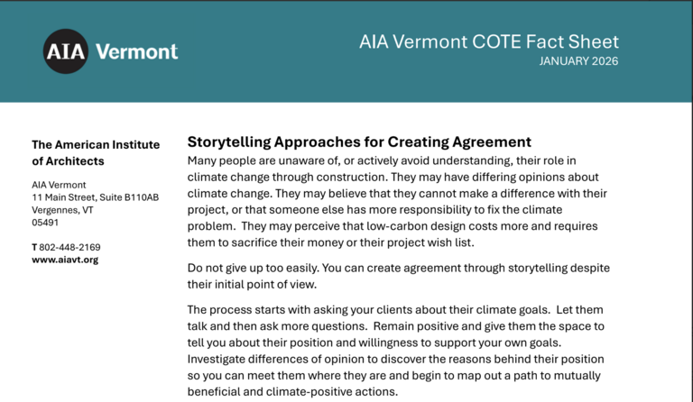This screenshot has width=693, height=402.
Task: Click the phone number 802-448-2169
Action: [x=69, y=247]
